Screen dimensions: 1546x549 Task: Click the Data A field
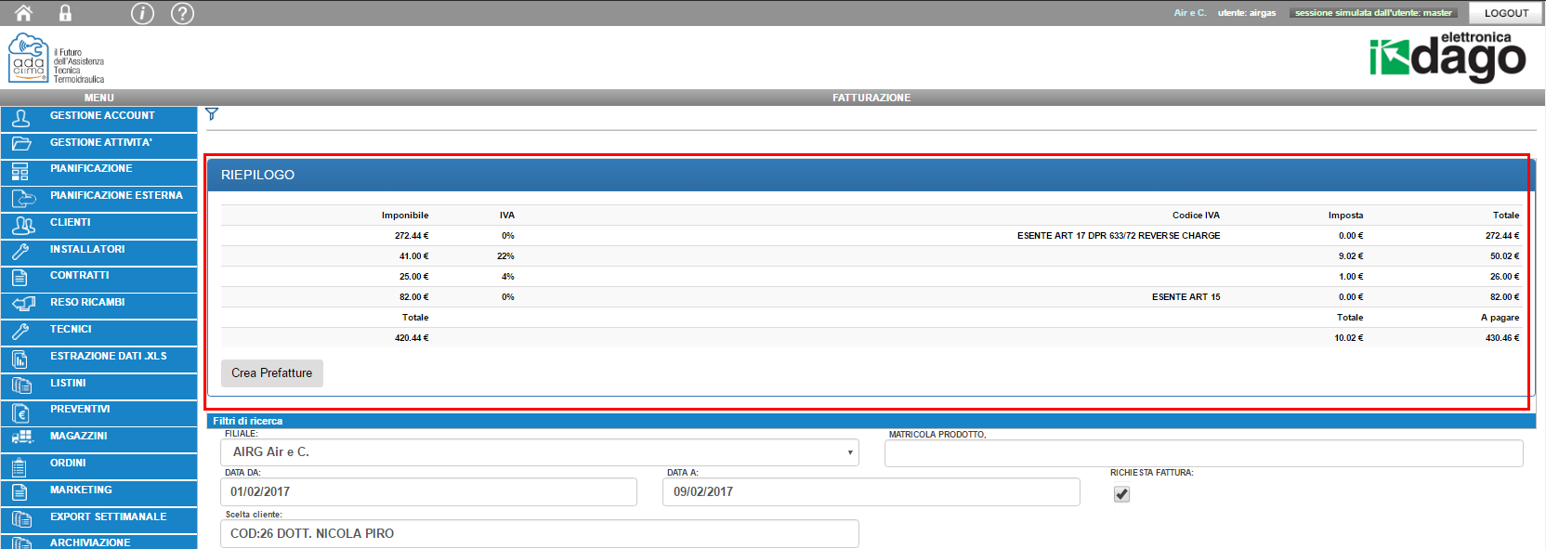point(871,492)
